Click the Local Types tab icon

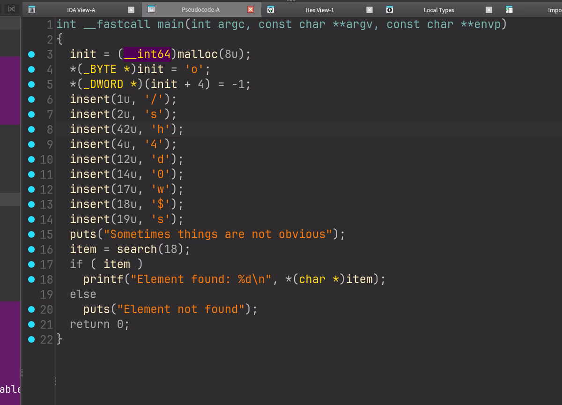[x=389, y=9]
